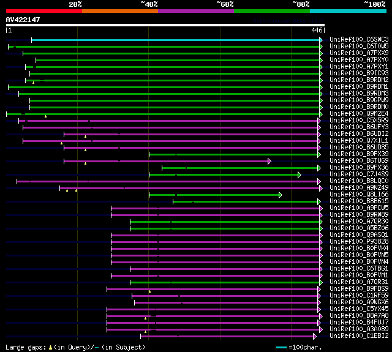Select the UniRef100_Q7XIL1 label
The width and height of the screenshot is (392, 352).
click(x=359, y=141)
